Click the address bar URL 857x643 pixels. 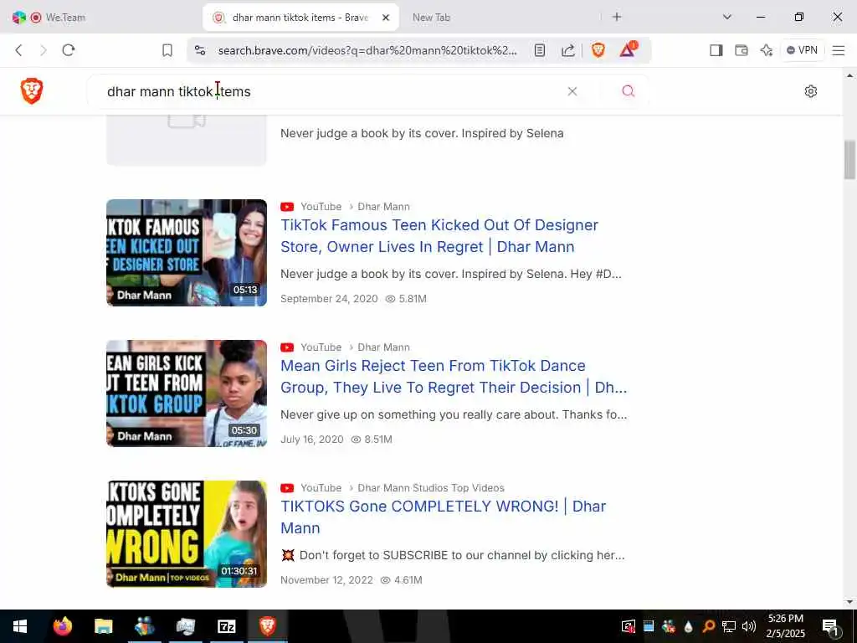click(x=367, y=50)
